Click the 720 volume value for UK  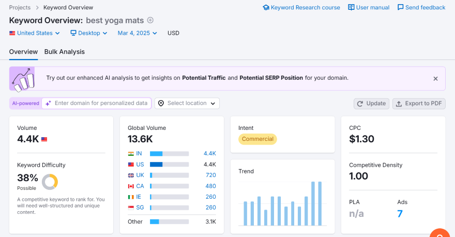[x=210, y=175]
